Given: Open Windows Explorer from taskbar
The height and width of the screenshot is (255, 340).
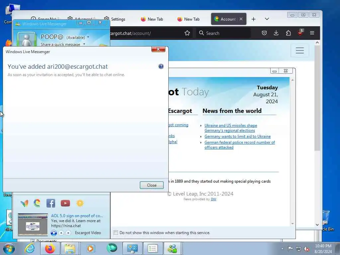Looking at the screenshot, I should point(70,248).
